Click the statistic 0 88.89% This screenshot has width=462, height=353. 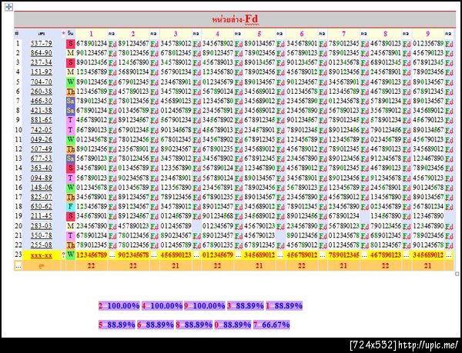(233, 325)
